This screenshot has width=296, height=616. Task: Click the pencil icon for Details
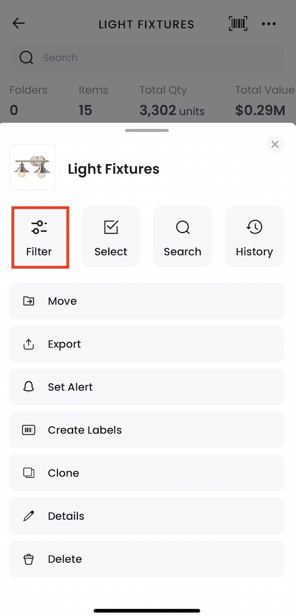[x=29, y=516]
